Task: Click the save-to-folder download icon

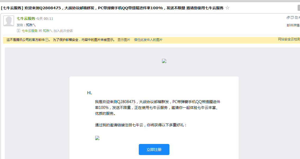Action: (296, 18)
